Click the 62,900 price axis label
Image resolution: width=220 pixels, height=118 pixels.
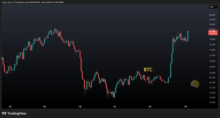click(212, 83)
